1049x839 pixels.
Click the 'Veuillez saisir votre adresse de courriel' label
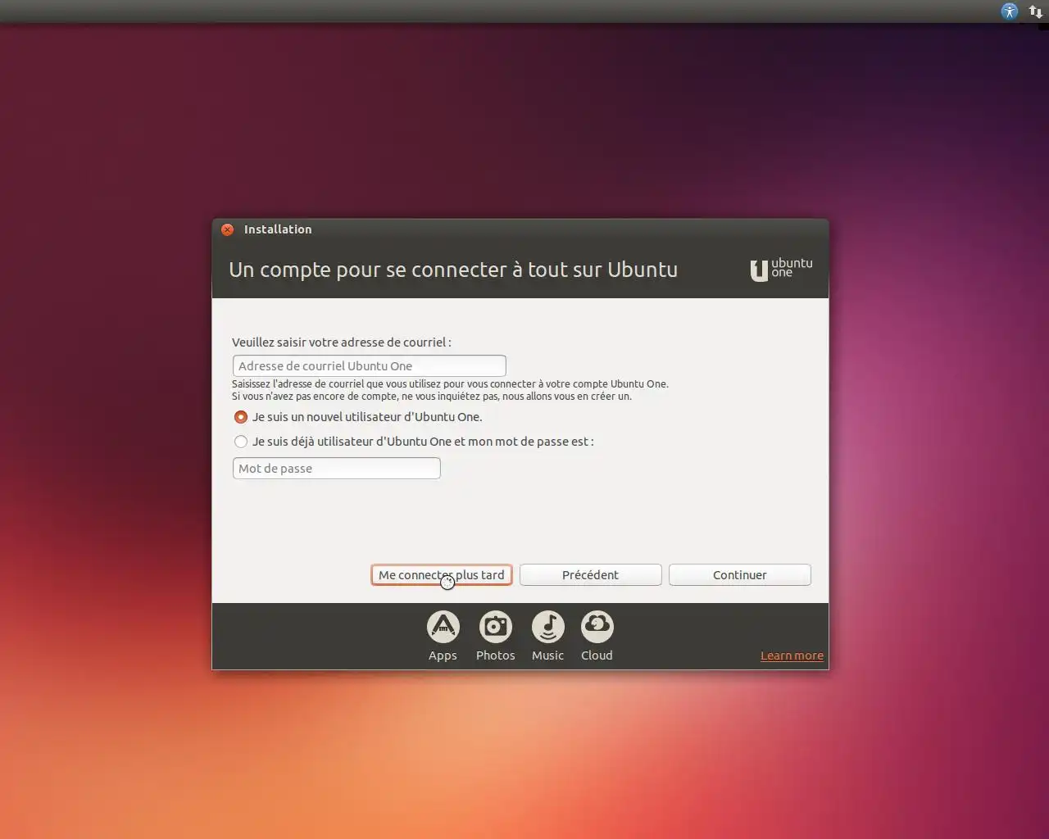tap(341, 342)
